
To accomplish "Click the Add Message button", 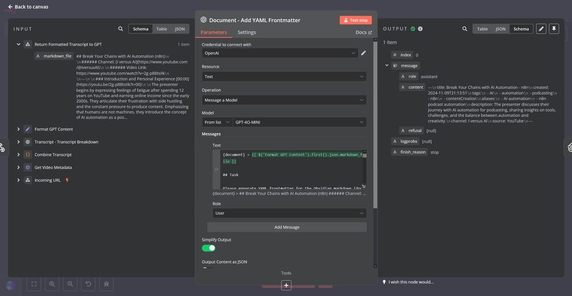I will (x=286, y=227).
